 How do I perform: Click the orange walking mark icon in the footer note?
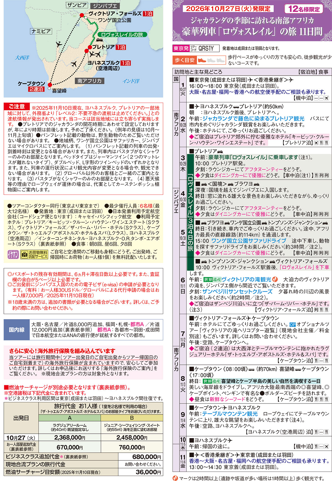point(175,478)
